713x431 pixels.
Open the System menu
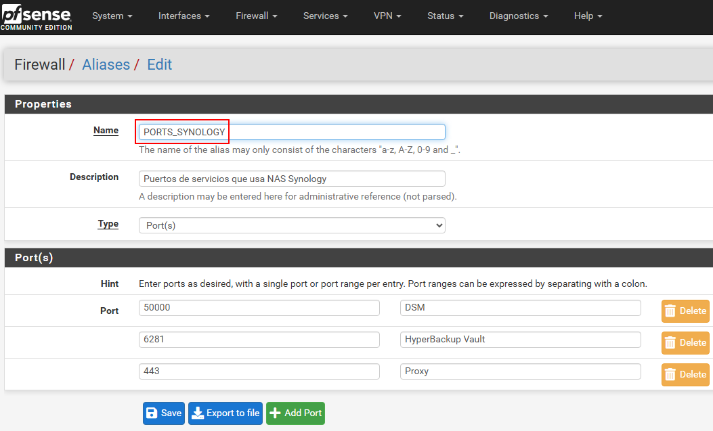pyautogui.click(x=112, y=16)
